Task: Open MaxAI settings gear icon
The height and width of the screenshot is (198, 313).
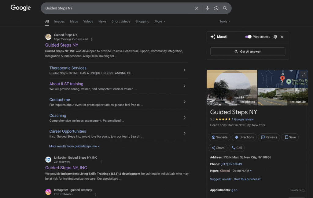Action: tap(275, 37)
